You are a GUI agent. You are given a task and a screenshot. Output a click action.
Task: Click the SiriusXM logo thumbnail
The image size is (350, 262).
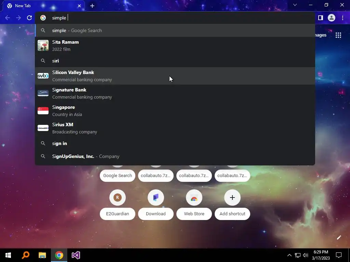coord(43,128)
